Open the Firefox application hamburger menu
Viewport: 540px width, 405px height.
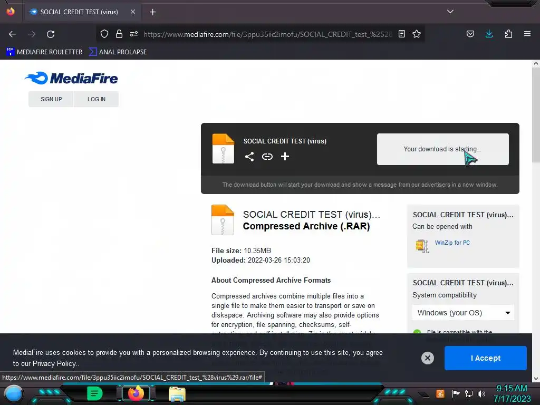(x=527, y=34)
